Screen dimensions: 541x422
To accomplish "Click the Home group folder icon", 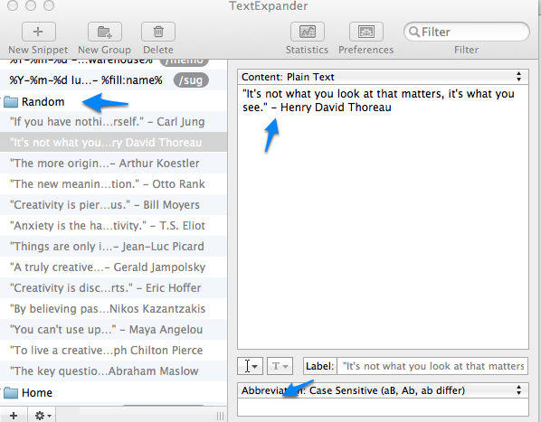I will (x=11, y=393).
